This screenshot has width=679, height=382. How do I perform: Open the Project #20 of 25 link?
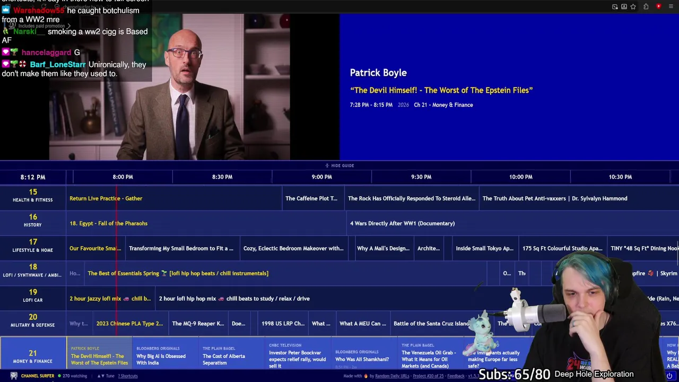click(x=428, y=376)
